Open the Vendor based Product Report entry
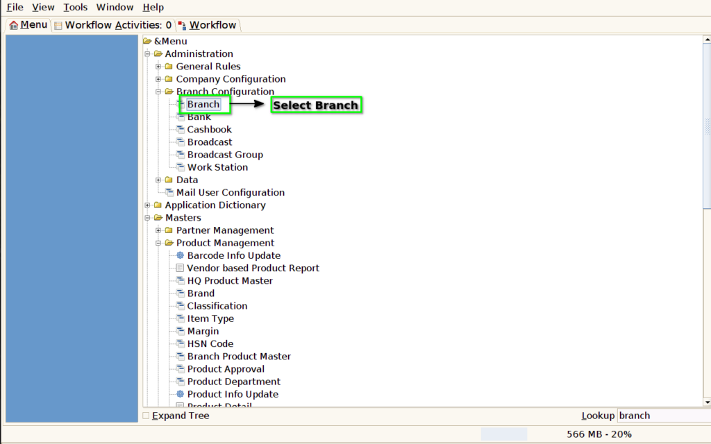 pos(253,268)
